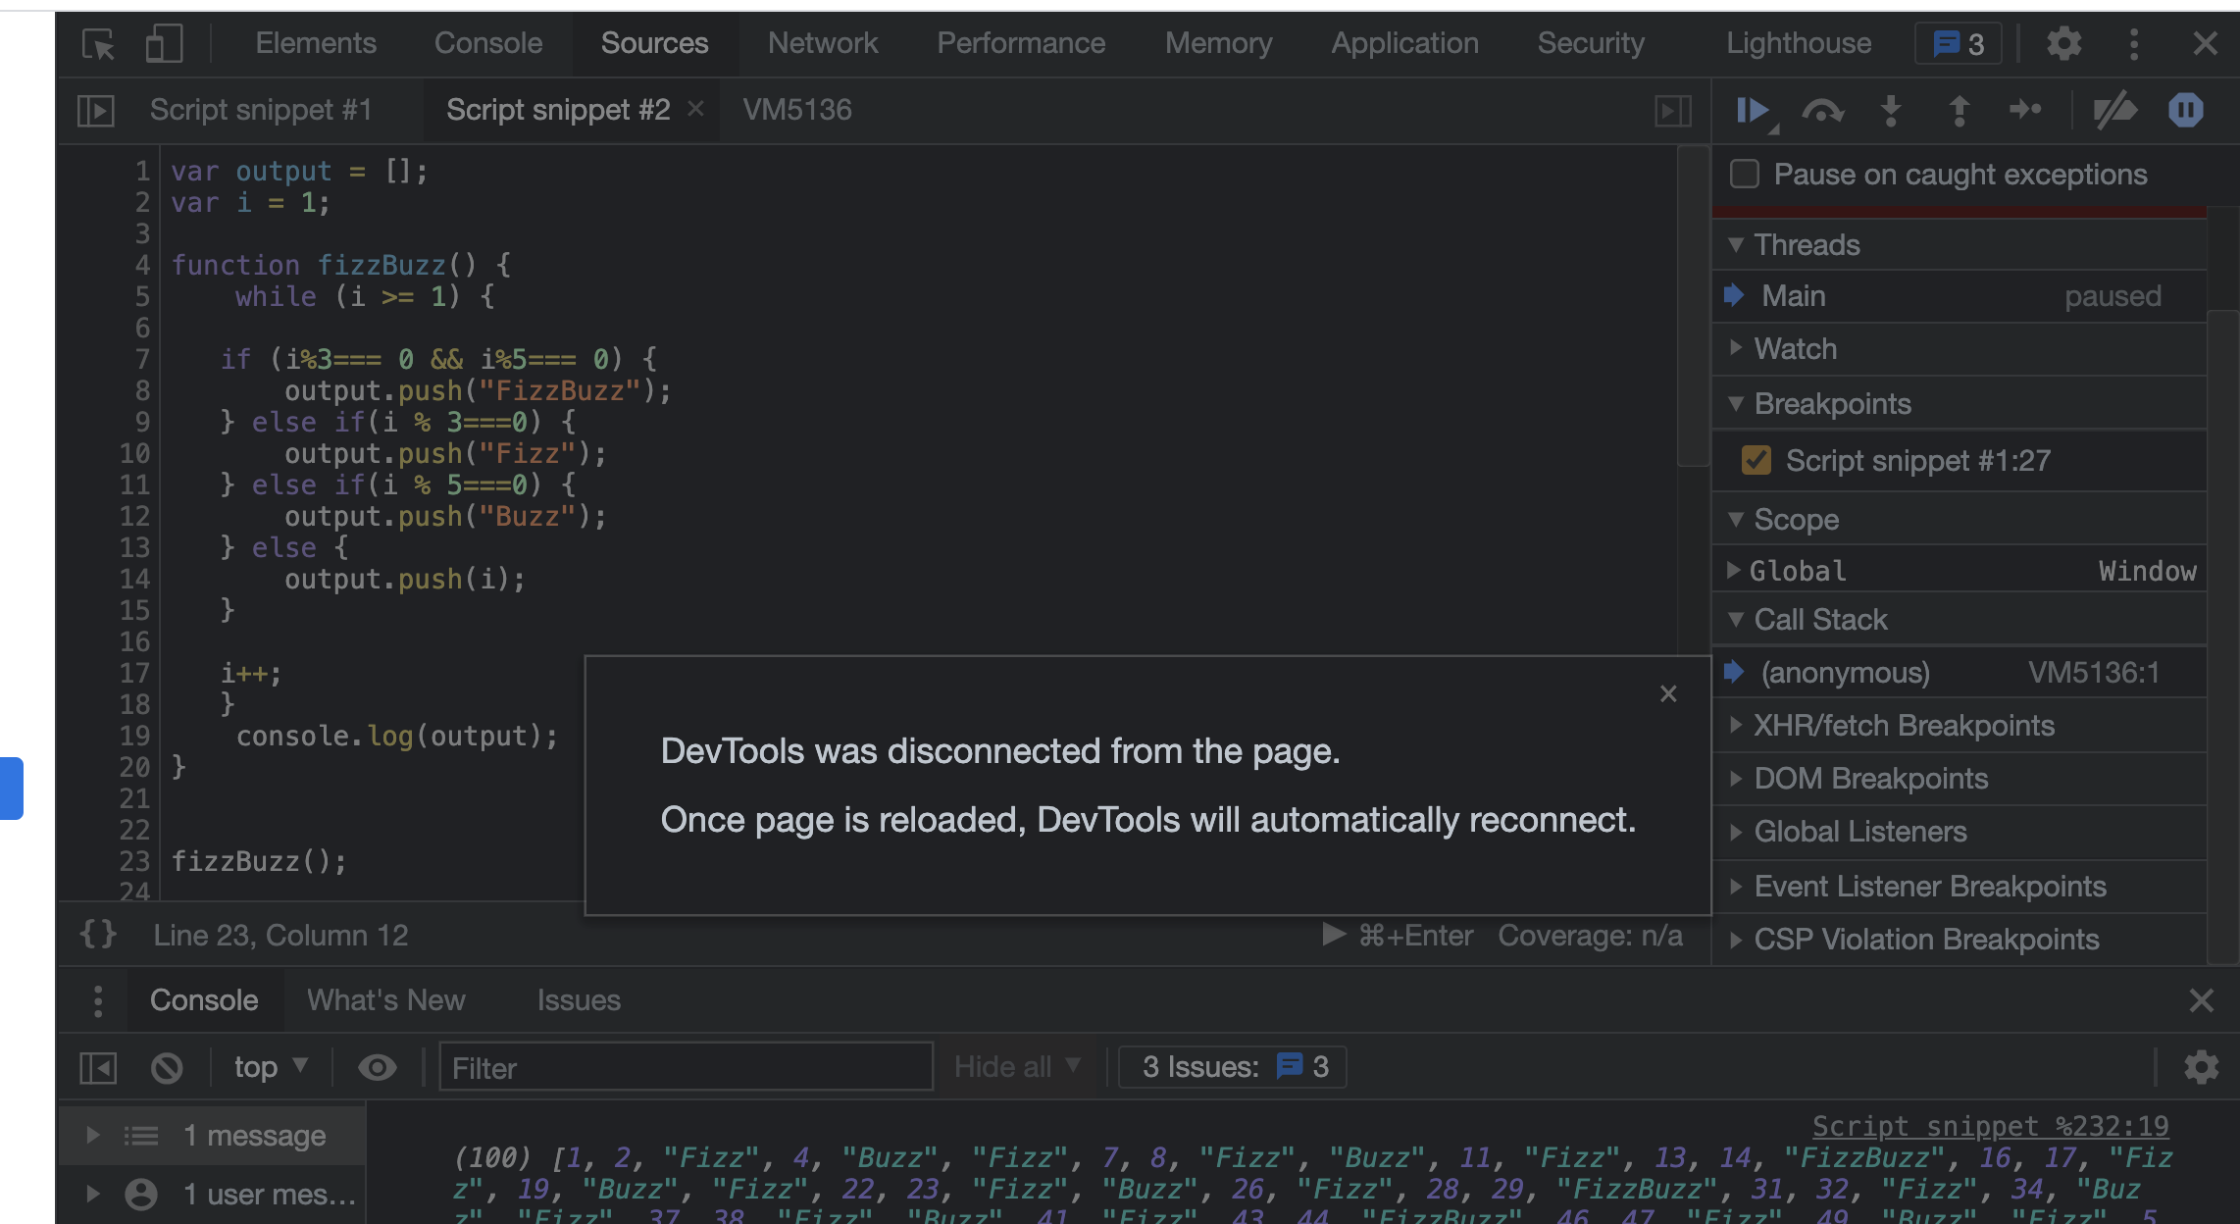2240x1224 pixels.
Task: Toggle live expression eye icon
Action: [377, 1067]
